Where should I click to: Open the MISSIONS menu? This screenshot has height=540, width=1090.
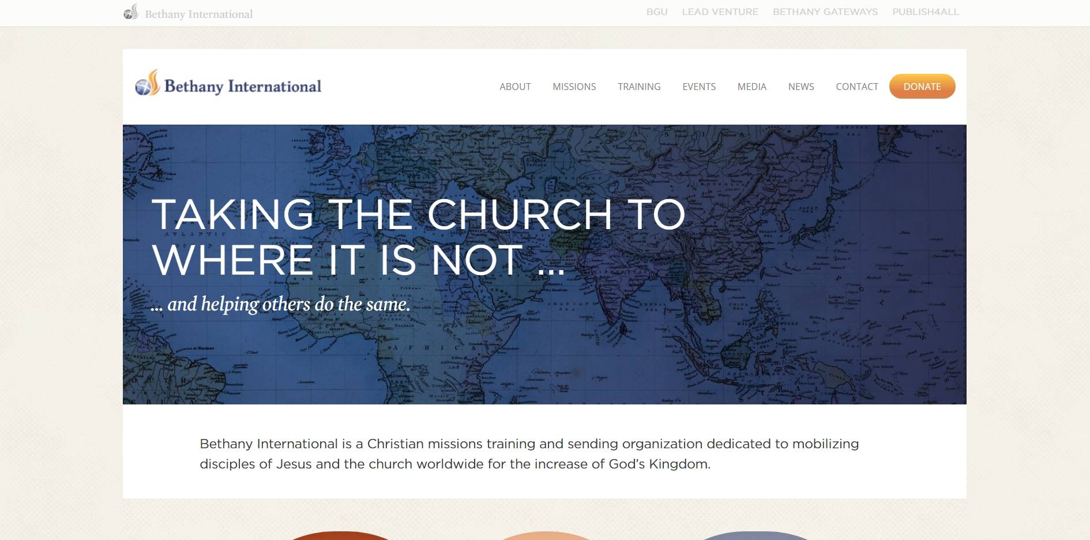click(x=574, y=87)
